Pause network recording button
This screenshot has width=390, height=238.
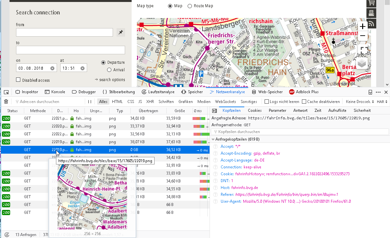(x=90, y=102)
